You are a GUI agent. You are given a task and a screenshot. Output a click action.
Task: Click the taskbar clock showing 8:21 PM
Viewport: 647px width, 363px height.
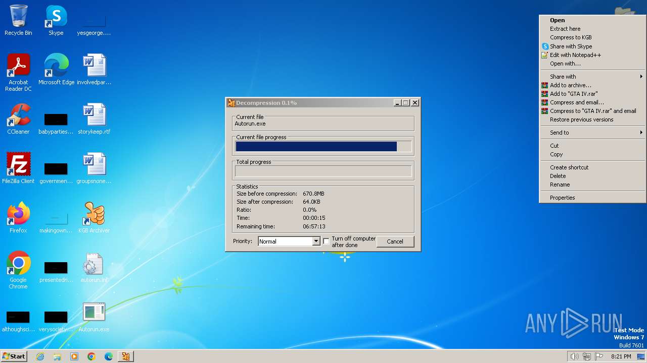(x=621, y=356)
